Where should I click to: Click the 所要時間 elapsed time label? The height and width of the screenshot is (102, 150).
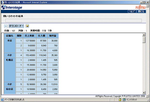(x=41, y=31)
